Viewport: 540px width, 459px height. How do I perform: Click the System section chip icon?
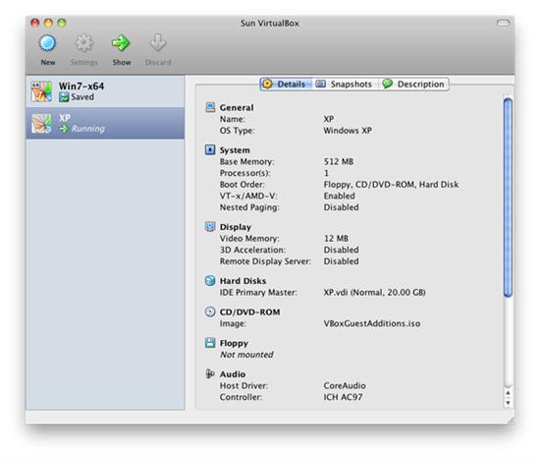tap(210, 149)
